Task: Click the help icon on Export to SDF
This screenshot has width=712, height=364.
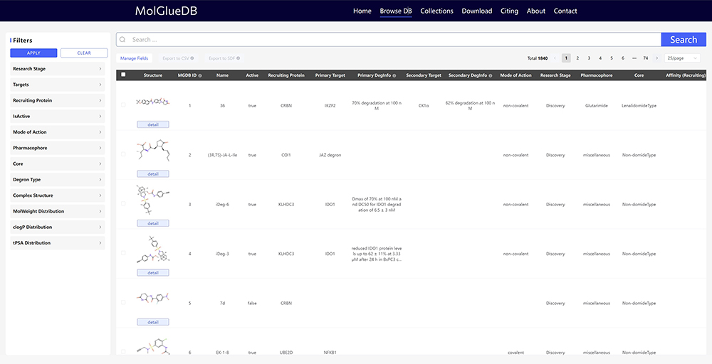Action: pos(238,58)
